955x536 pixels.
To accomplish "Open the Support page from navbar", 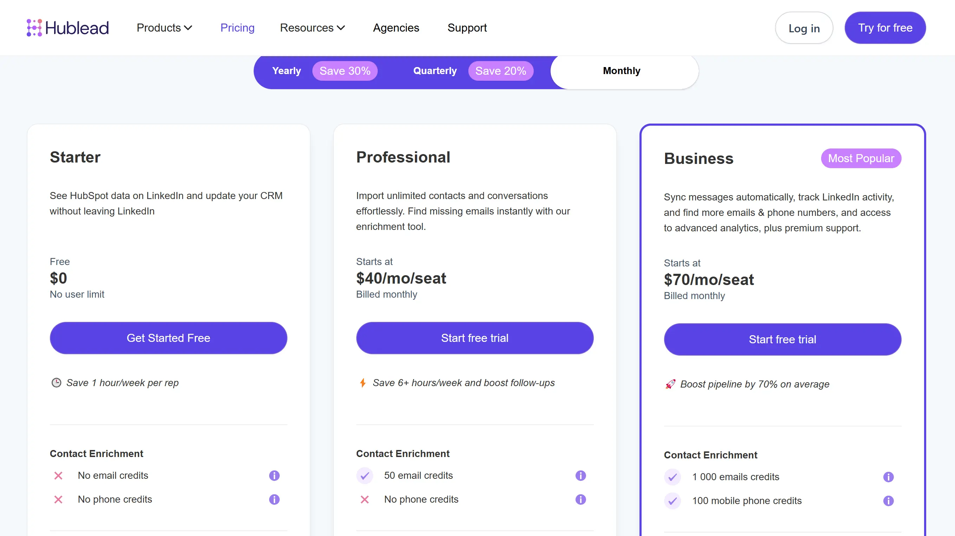I will click(467, 27).
